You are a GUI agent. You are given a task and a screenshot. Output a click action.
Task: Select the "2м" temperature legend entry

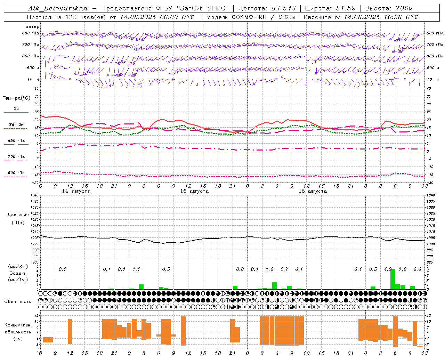16,109
